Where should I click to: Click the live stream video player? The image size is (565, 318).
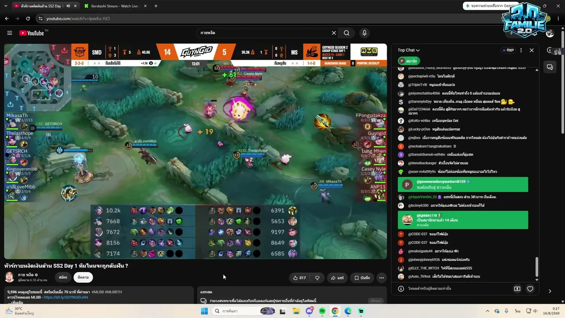point(196,151)
